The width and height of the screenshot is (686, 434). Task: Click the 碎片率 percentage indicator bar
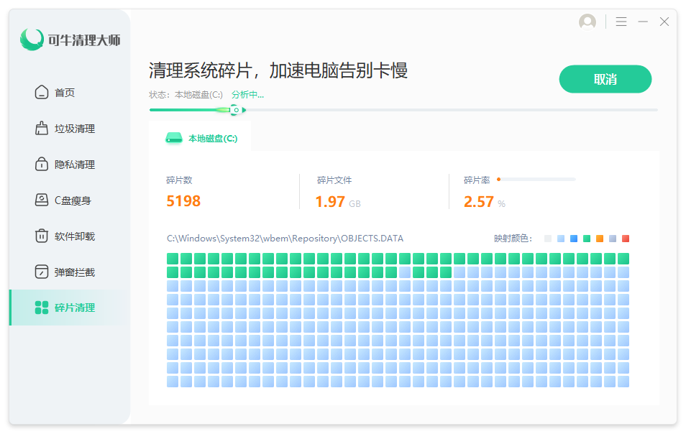[x=536, y=179]
